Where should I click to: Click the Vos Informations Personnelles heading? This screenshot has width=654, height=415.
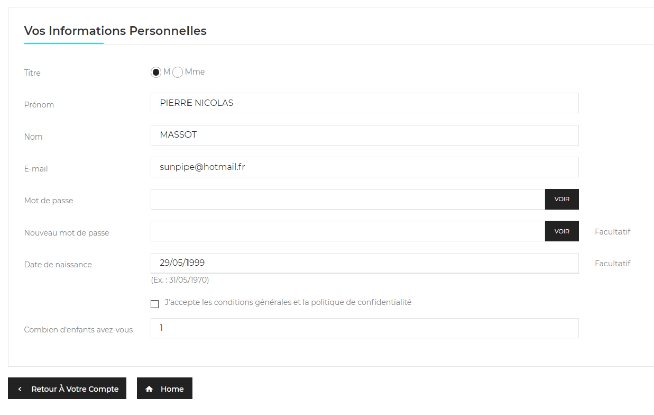[x=115, y=31]
